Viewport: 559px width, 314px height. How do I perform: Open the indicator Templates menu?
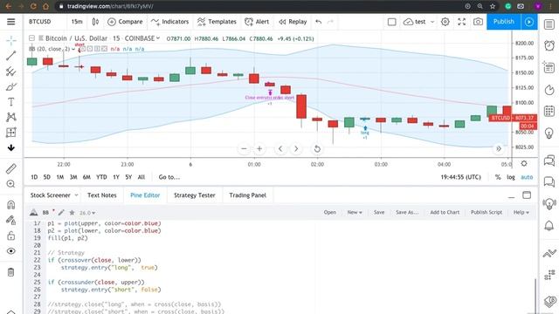click(x=217, y=22)
